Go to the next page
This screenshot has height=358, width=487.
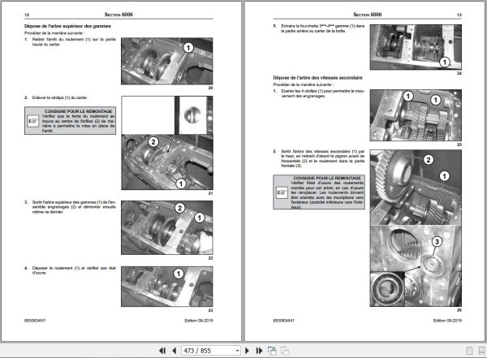247,351
